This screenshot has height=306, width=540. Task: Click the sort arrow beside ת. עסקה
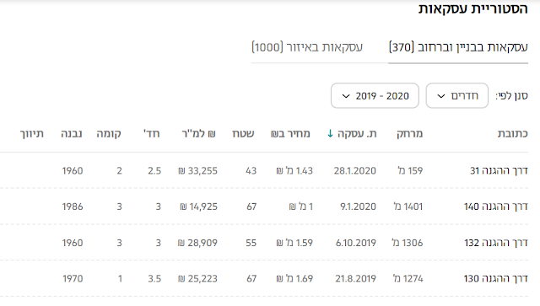[x=330, y=133]
